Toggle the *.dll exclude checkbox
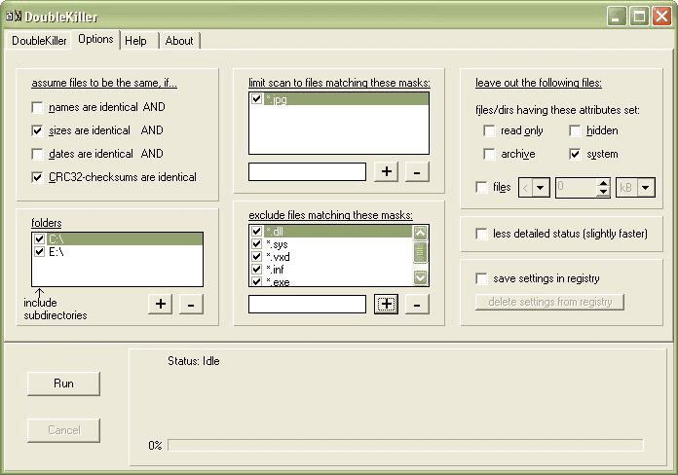 (x=257, y=231)
